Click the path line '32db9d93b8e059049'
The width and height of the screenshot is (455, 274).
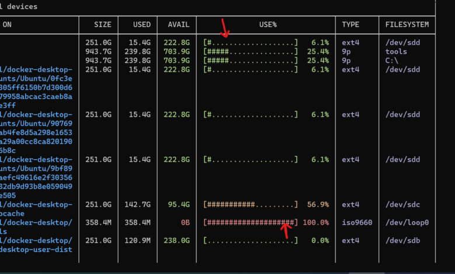[x=36, y=187]
